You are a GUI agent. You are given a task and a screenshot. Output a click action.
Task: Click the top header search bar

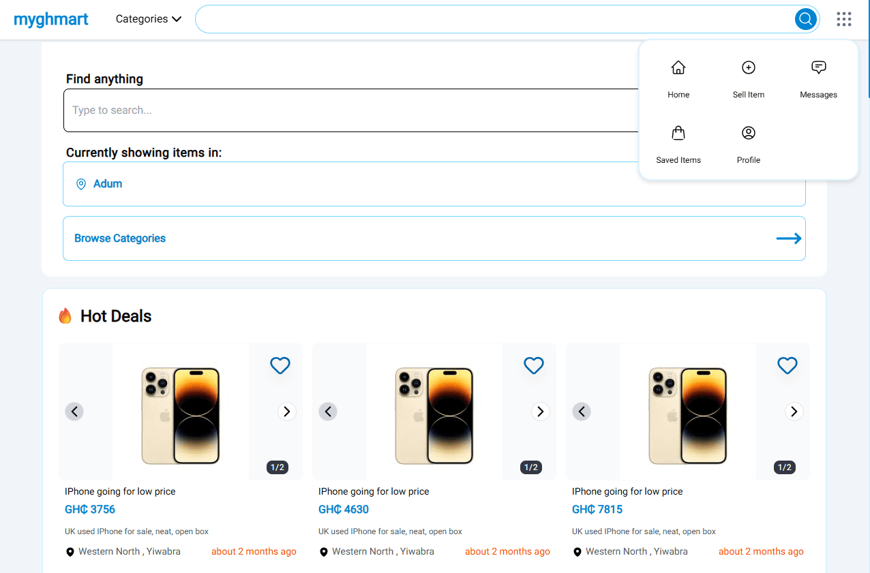click(x=491, y=19)
